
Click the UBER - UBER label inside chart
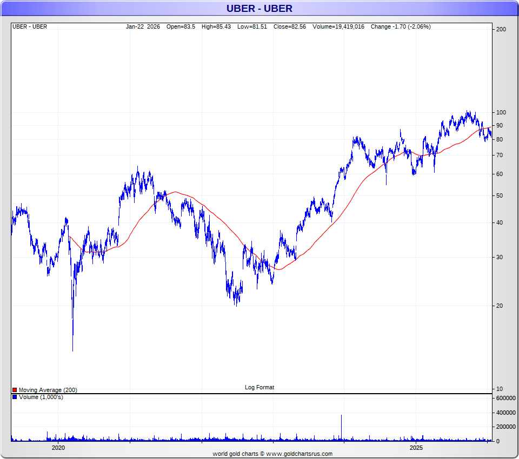30,27
